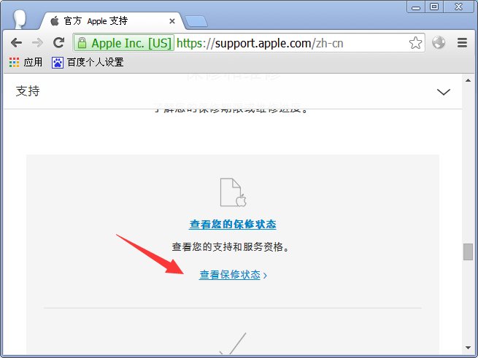This screenshot has width=478, height=358.
Task: Open the 百度个人设置 bookmark
Action: 87,63
